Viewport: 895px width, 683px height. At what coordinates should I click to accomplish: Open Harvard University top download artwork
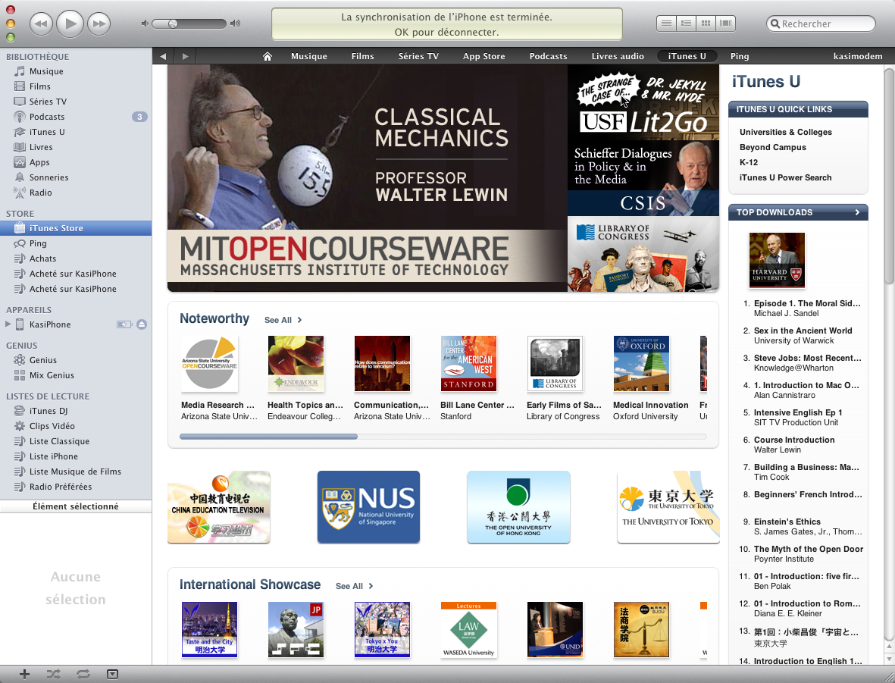[777, 260]
